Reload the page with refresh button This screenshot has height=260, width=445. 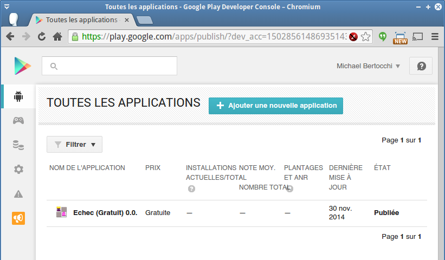click(41, 37)
